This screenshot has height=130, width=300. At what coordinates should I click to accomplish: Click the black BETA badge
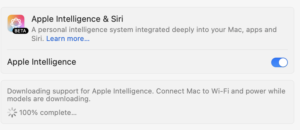pos(20,31)
